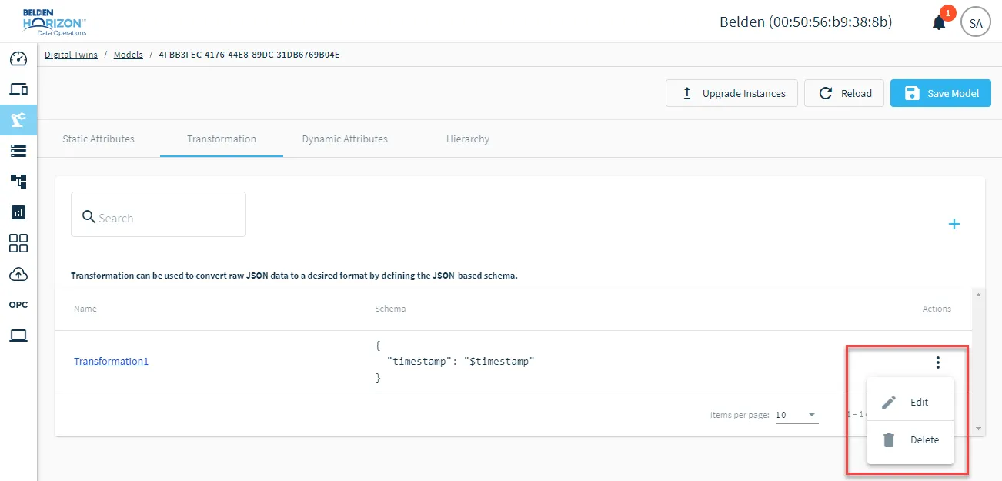Click the Belden (00:50:56:b9:38:8b) title
Image resolution: width=1002 pixels, height=481 pixels.
(x=806, y=22)
